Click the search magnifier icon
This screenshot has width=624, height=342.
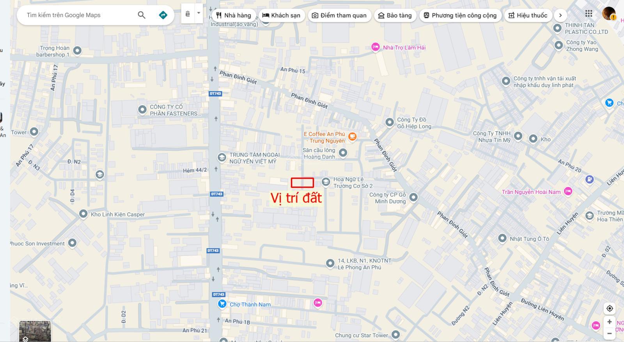pyautogui.click(x=142, y=15)
